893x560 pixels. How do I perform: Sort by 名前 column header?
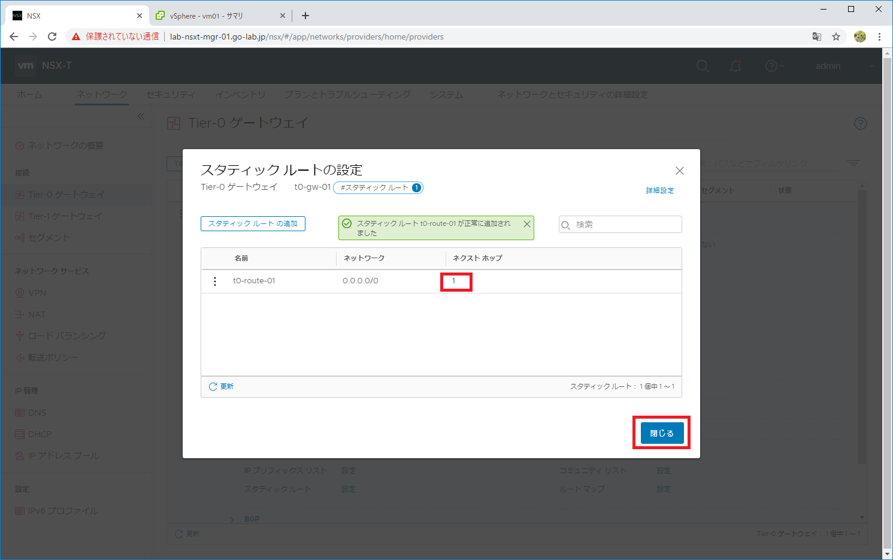(241, 258)
